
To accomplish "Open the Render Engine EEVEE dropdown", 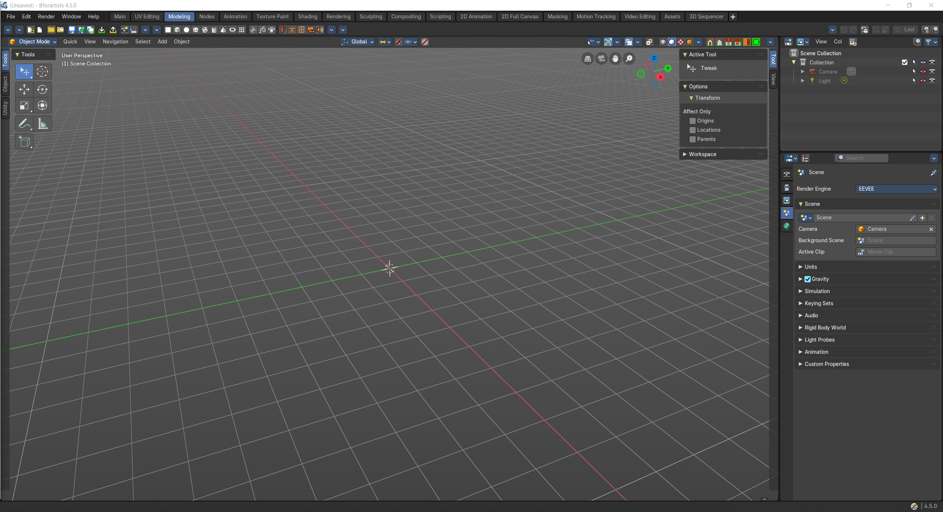I will pos(896,189).
